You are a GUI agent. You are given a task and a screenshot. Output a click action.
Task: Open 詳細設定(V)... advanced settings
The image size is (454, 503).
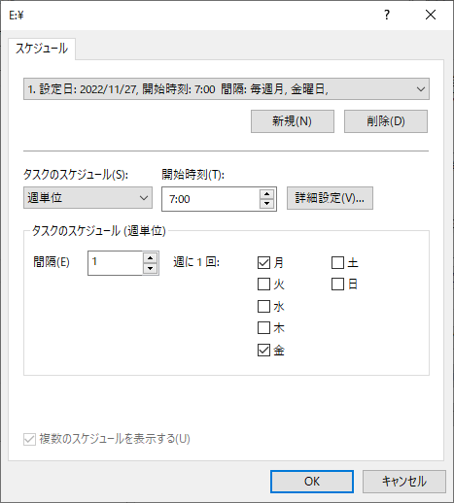point(330,198)
